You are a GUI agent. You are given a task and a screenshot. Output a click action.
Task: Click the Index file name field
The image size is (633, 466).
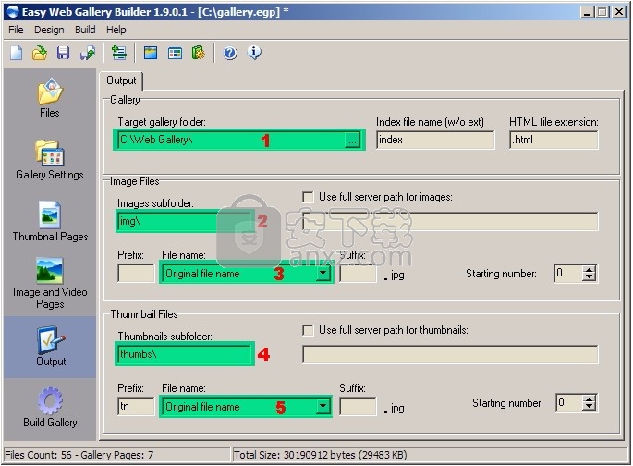tap(435, 140)
